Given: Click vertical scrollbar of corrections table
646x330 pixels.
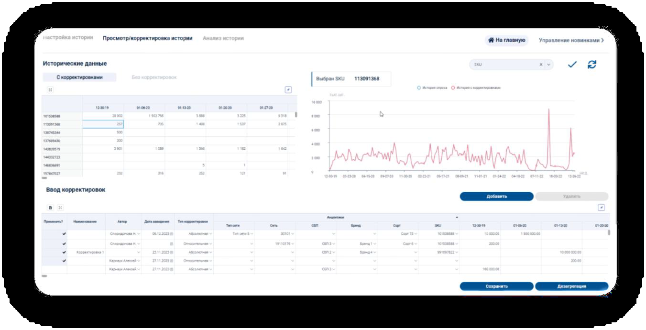Looking at the screenshot, I should click(x=609, y=232).
